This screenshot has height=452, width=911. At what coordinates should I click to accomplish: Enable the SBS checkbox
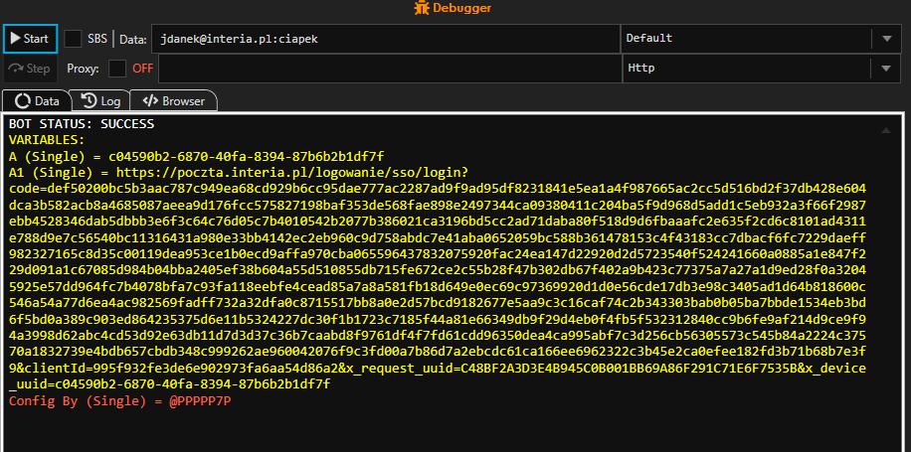(73, 39)
